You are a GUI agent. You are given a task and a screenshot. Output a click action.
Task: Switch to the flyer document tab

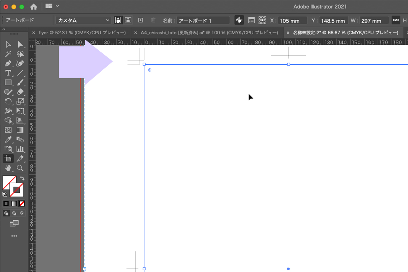click(82, 33)
